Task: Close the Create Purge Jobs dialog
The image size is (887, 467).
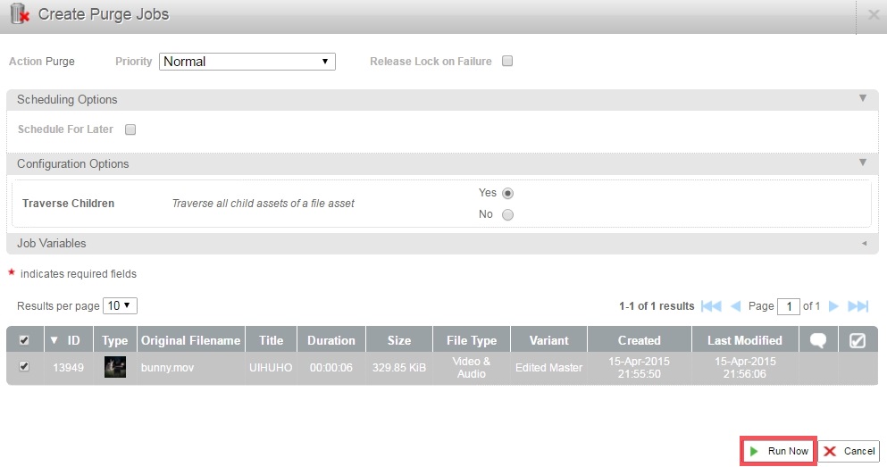Action: (x=874, y=14)
